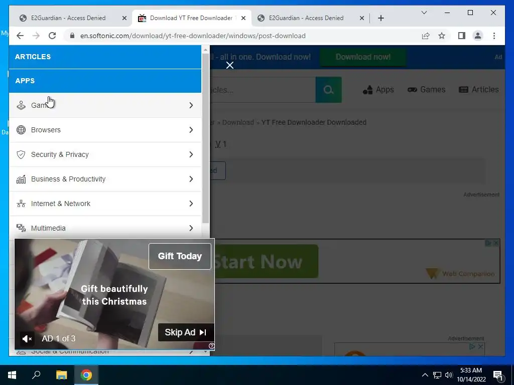Open the Chrome profile avatar

[x=478, y=36]
